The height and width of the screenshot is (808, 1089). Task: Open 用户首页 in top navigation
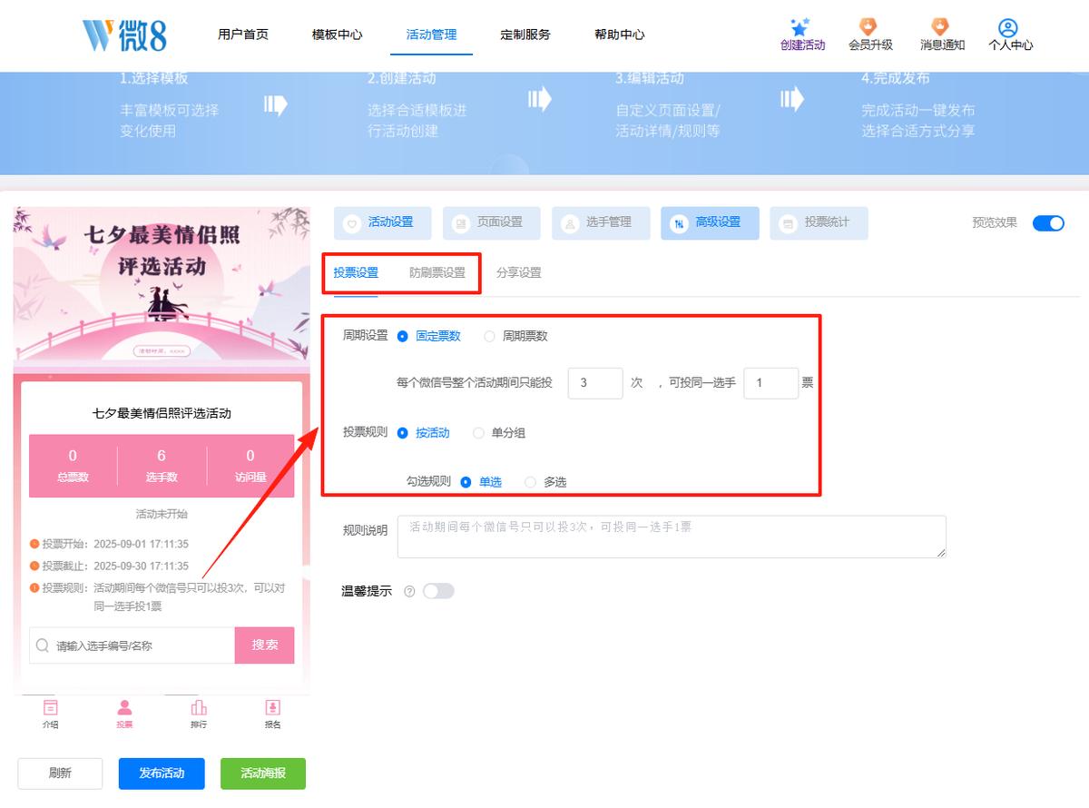click(x=243, y=34)
